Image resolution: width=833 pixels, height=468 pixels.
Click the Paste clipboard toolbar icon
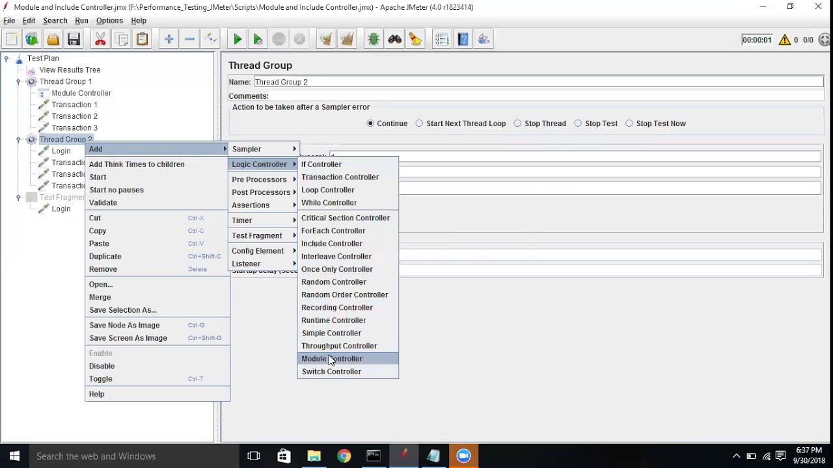click(142, 40)
